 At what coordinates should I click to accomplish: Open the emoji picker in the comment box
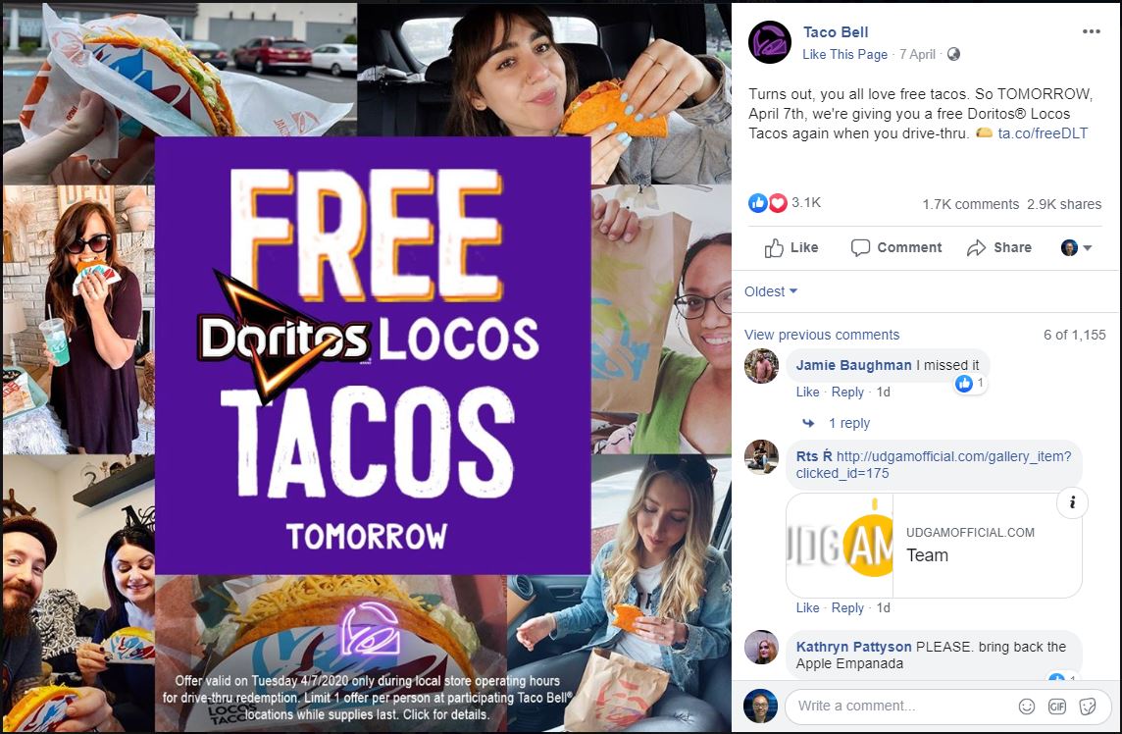point(1026,707)
